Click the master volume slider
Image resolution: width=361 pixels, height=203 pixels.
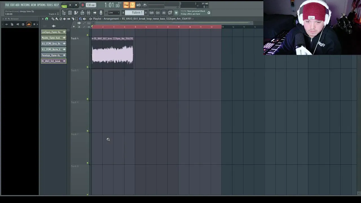point(156,5)
